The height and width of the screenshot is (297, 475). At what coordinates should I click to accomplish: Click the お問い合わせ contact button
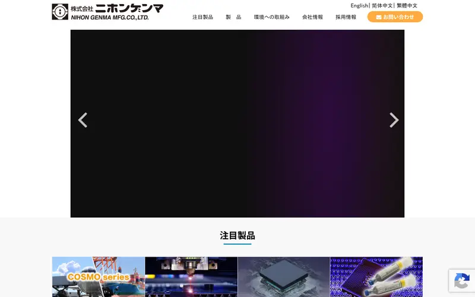pyautogui.click(x=395, y=17)
